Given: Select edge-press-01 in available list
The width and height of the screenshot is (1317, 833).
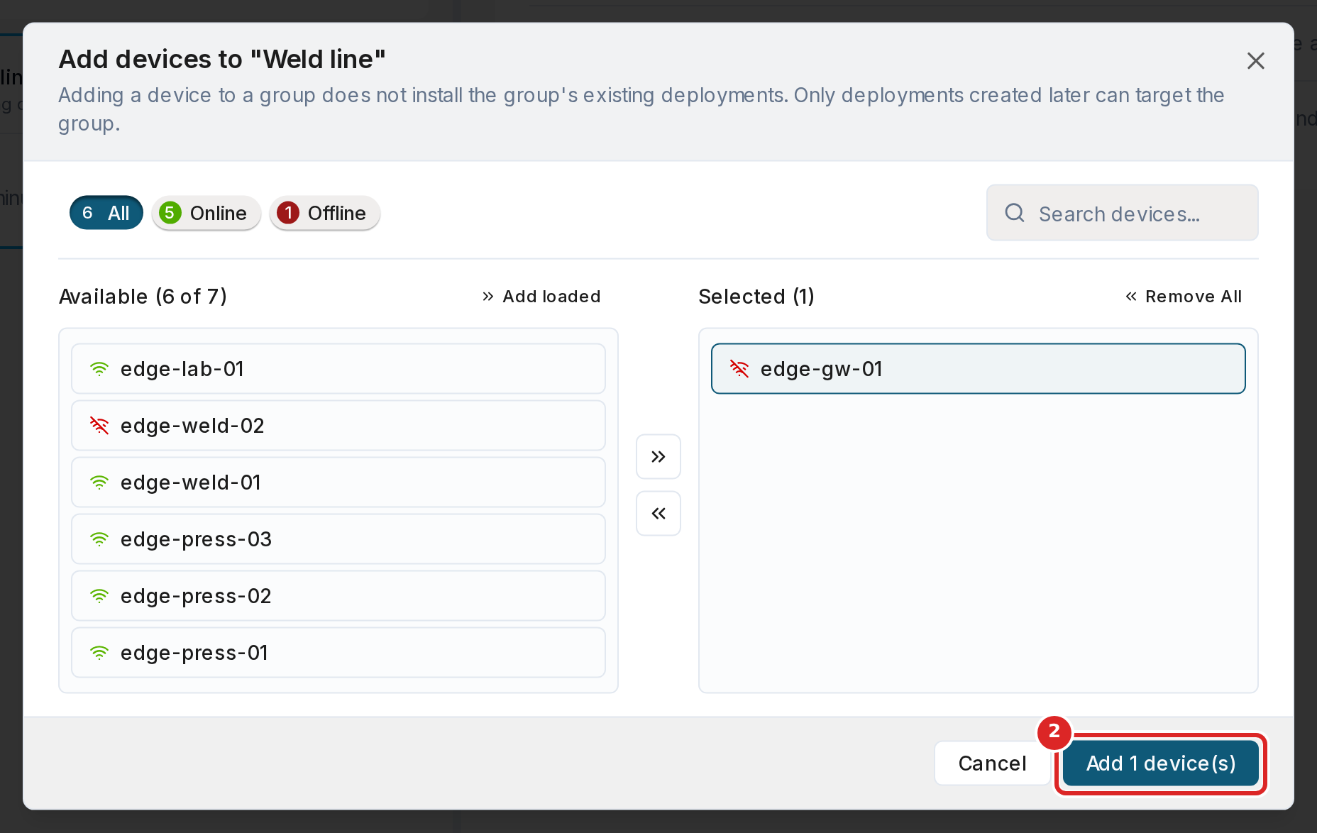Looking at the screenshot, I should [x=338, y=653].
